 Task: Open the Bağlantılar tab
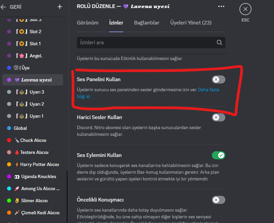pos(147,23)
